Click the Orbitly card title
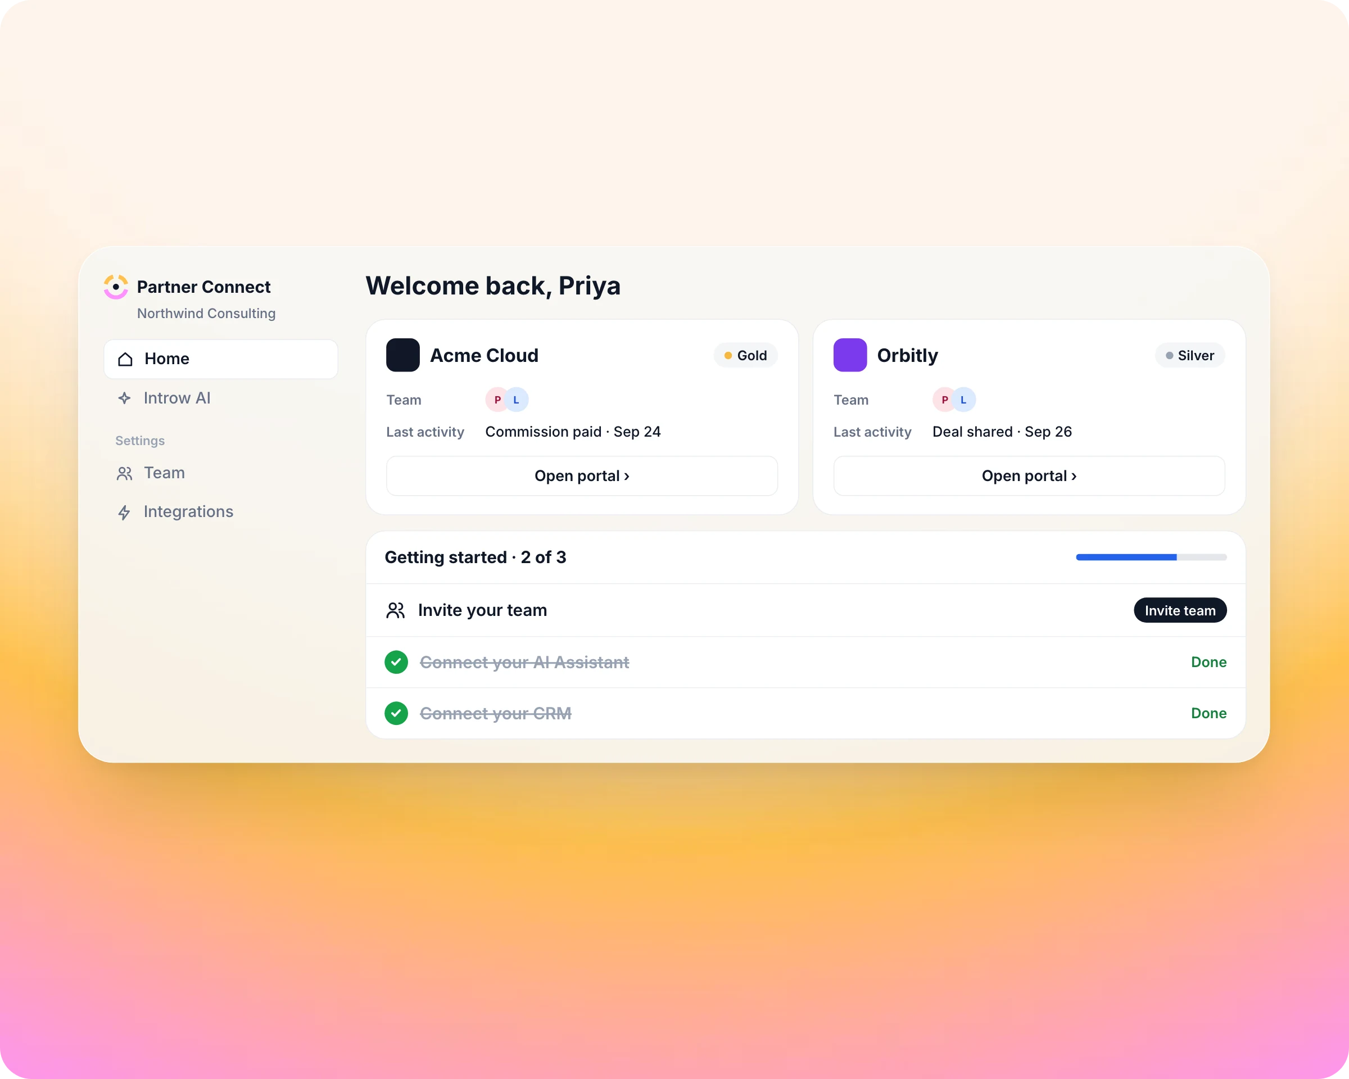Screen dimensions: 1349x1079 pyautogui.click(x=907, y=356)
